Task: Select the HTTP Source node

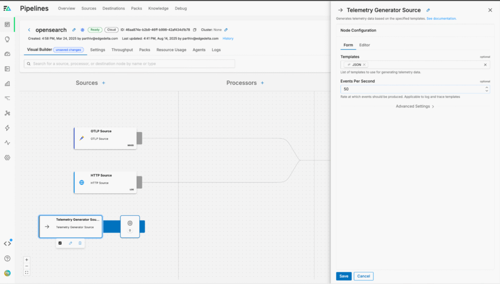Action: pyautogui.click(x=105, y=182)
